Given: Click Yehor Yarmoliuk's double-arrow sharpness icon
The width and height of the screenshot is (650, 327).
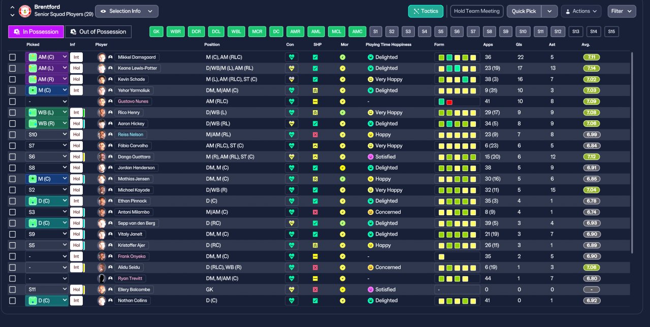Looking at the screenshot, I should point(315,90).
